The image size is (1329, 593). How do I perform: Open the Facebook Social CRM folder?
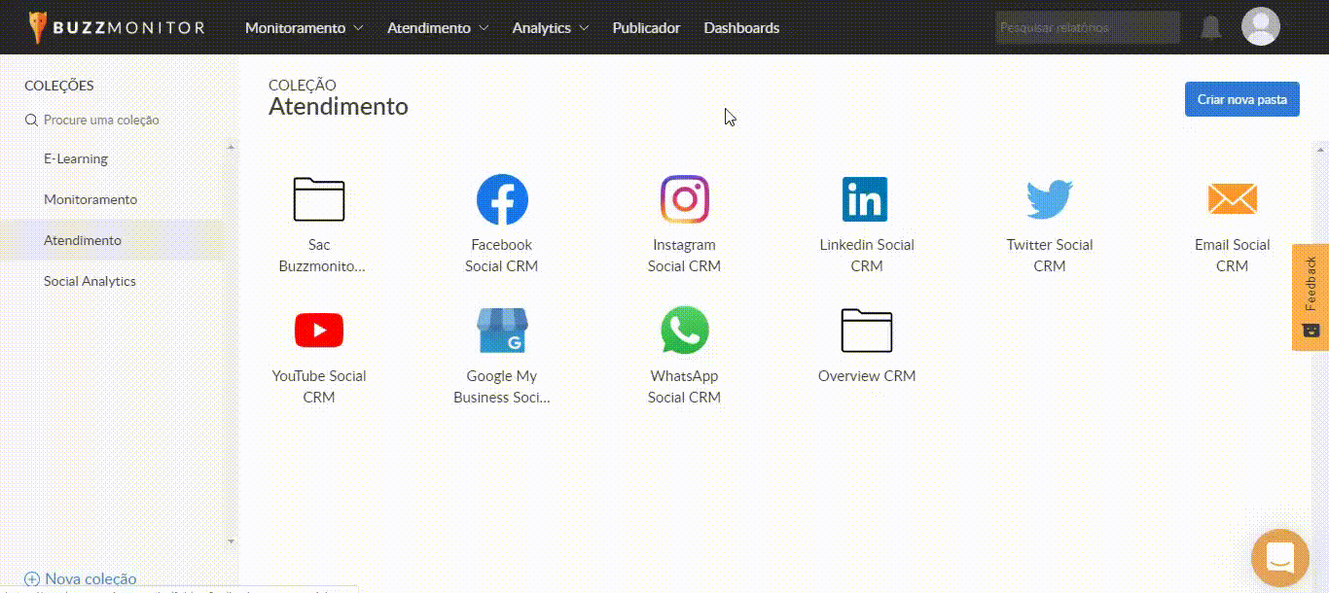[501, 200]
